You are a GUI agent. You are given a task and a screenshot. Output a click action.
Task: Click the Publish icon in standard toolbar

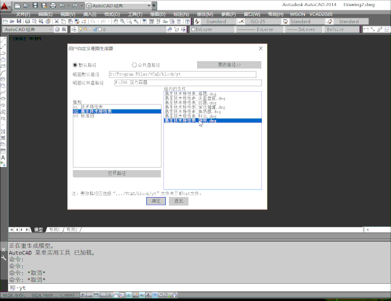click(x=41, y=21)
